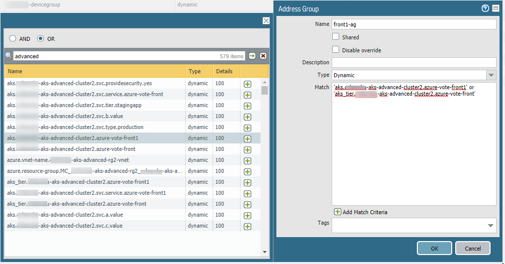This screenshot has height=264, width=505.
Task: Click the OK button
Action: 434,248
